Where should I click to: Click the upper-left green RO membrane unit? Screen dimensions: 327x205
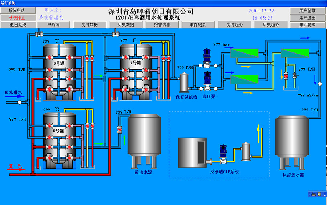point(245,53)
